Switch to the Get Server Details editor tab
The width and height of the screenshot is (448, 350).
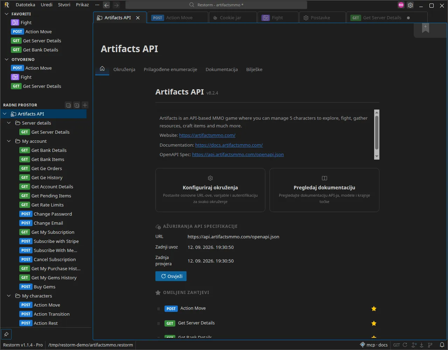(x=387, y=18)
